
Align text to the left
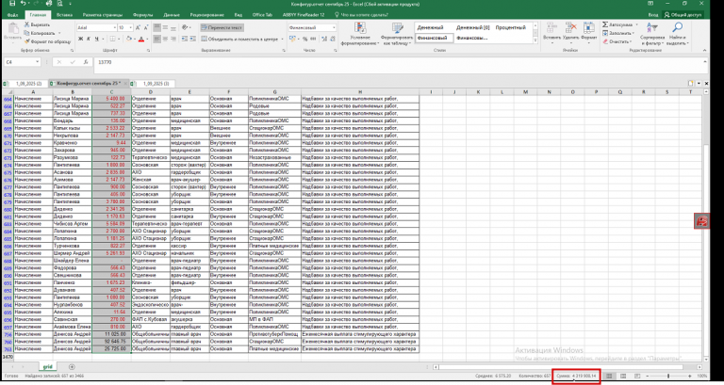(157, 40)
